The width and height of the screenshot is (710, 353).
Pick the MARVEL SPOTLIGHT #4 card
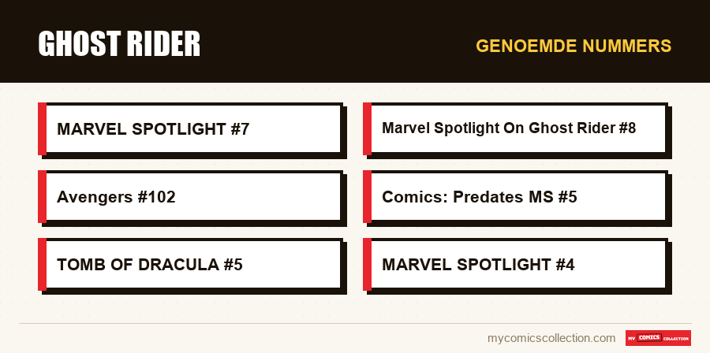click(516, 265)
